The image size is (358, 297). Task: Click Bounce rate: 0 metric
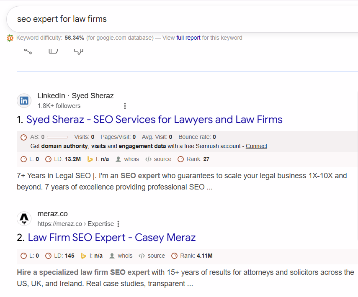click(x=197, y=137)
